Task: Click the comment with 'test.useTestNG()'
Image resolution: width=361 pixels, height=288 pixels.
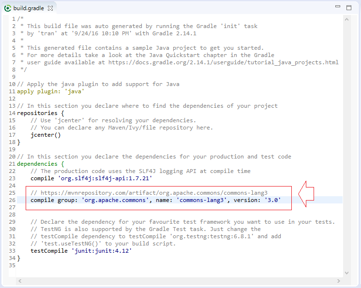Action: 103,244
